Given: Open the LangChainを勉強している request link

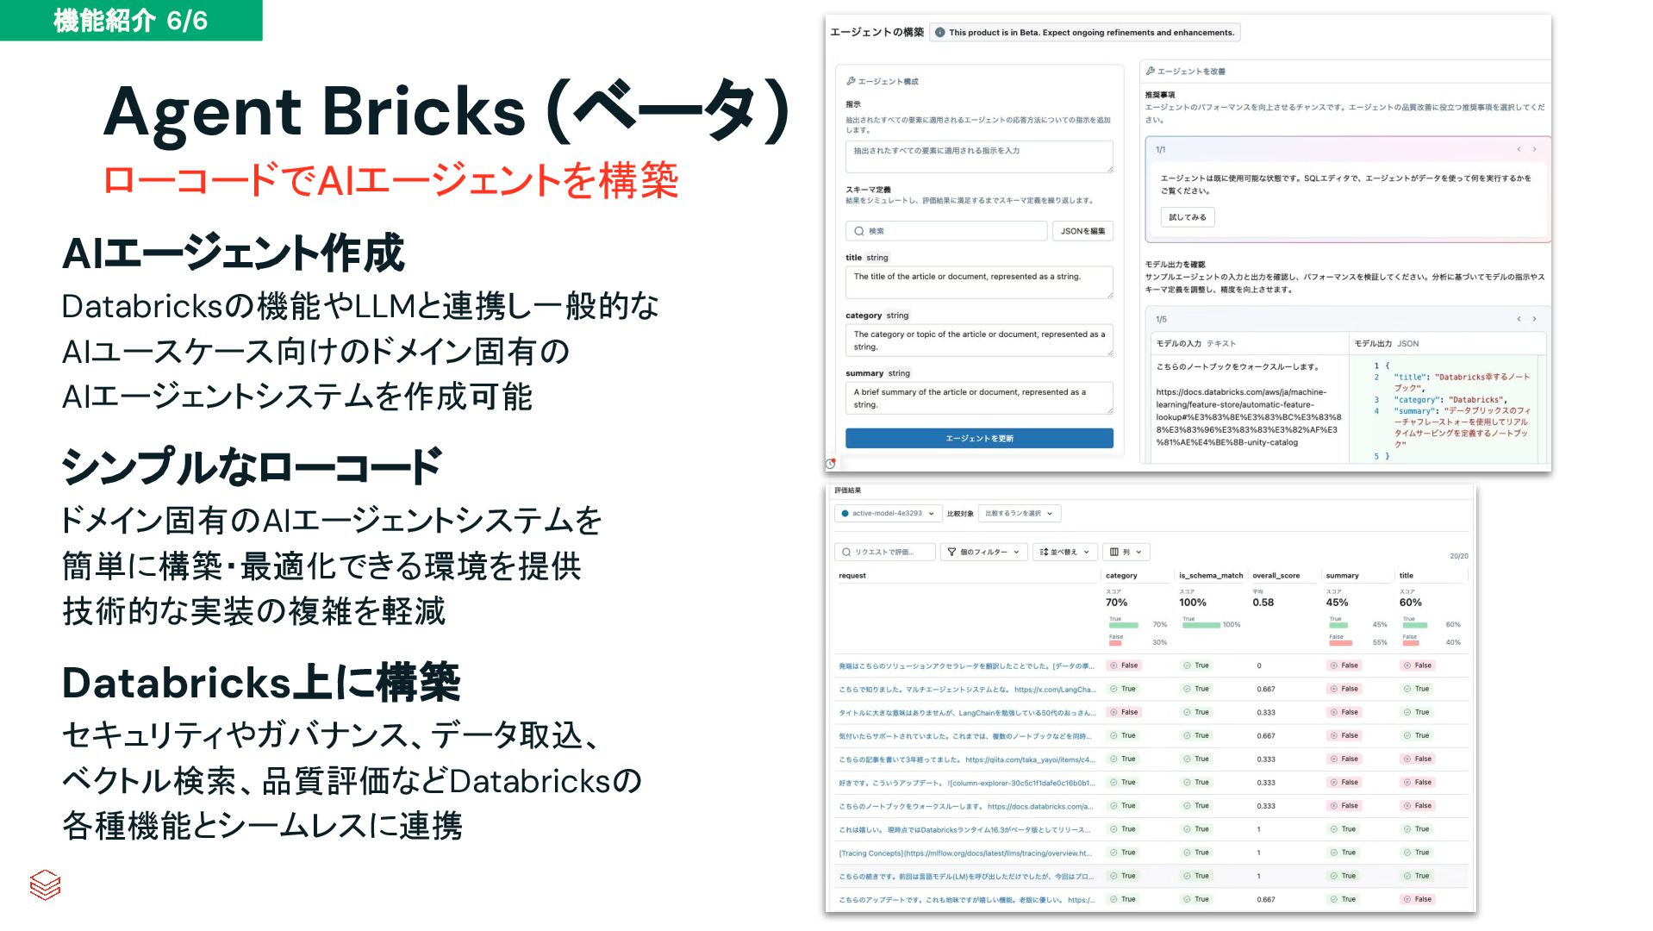Looking at the screenshot, I should coord(967,713).
